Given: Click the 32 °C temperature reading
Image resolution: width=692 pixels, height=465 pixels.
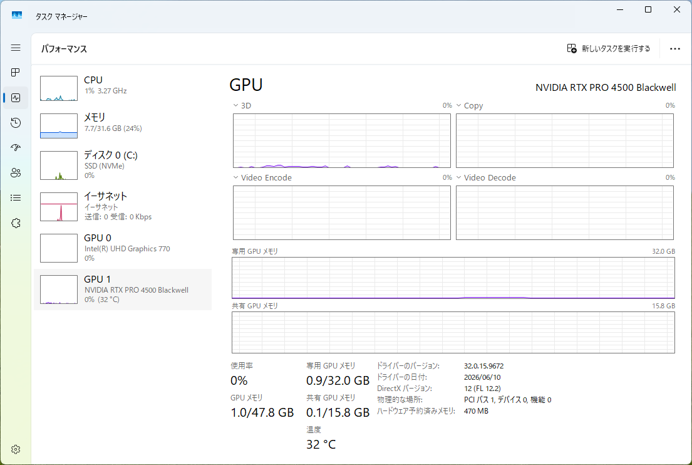Looking at the screenshot, I should click(321, 444).
